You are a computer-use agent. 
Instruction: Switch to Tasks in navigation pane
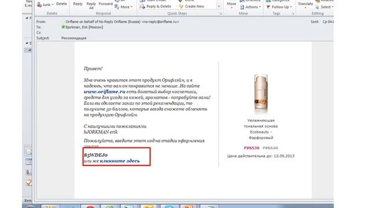coord(28,183)
